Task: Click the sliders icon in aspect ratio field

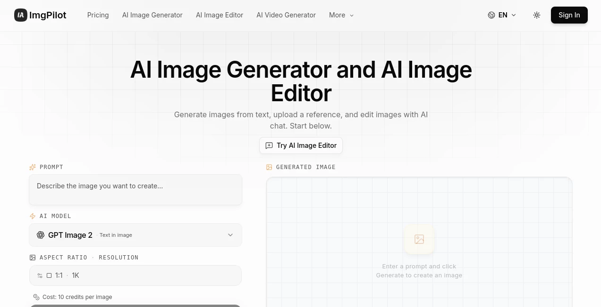Action: [x=40, y=275]
